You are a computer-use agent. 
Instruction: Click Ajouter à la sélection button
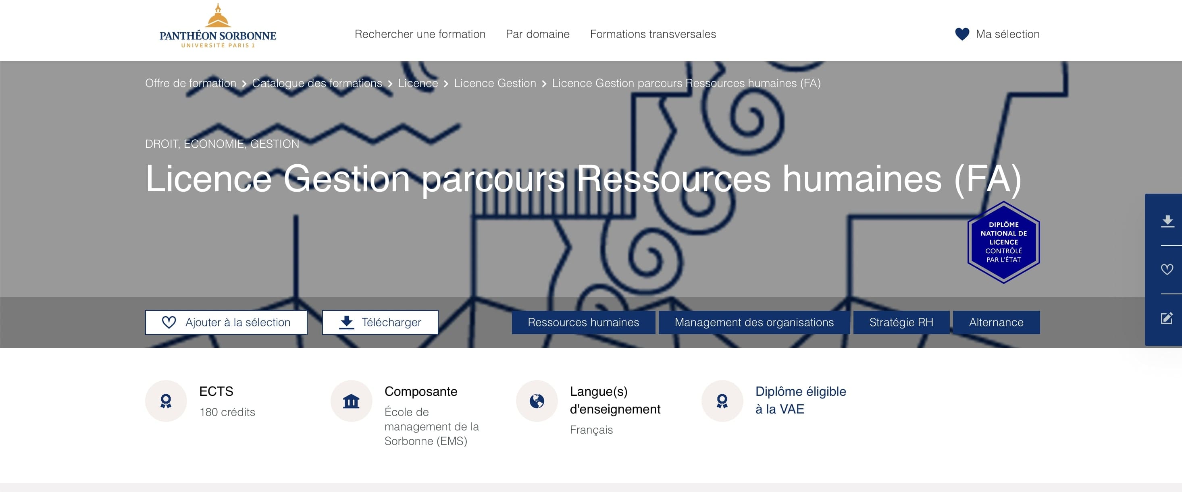coord(226,322)
